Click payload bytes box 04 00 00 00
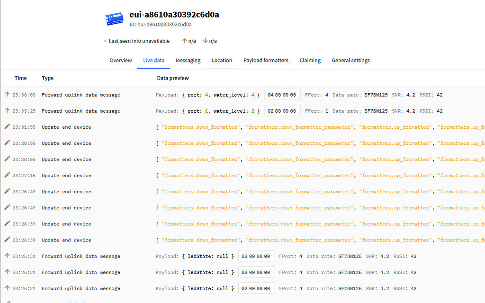 pyautogui.click(x=282, y=95)
